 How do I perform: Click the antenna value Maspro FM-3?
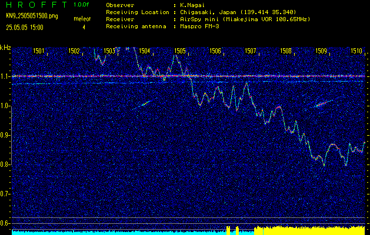pos(199,26)
